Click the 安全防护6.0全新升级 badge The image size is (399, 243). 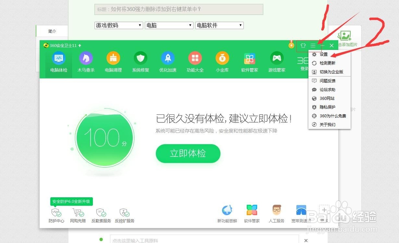pyautogui.click(x=71, y=202)
